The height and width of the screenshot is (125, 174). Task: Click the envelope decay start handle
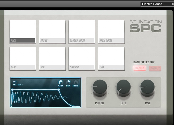[59, 90]
